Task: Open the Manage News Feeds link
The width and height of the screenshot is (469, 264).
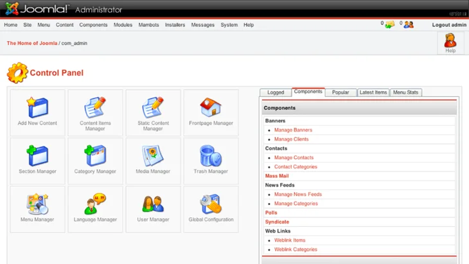Action: coord(298,195)
